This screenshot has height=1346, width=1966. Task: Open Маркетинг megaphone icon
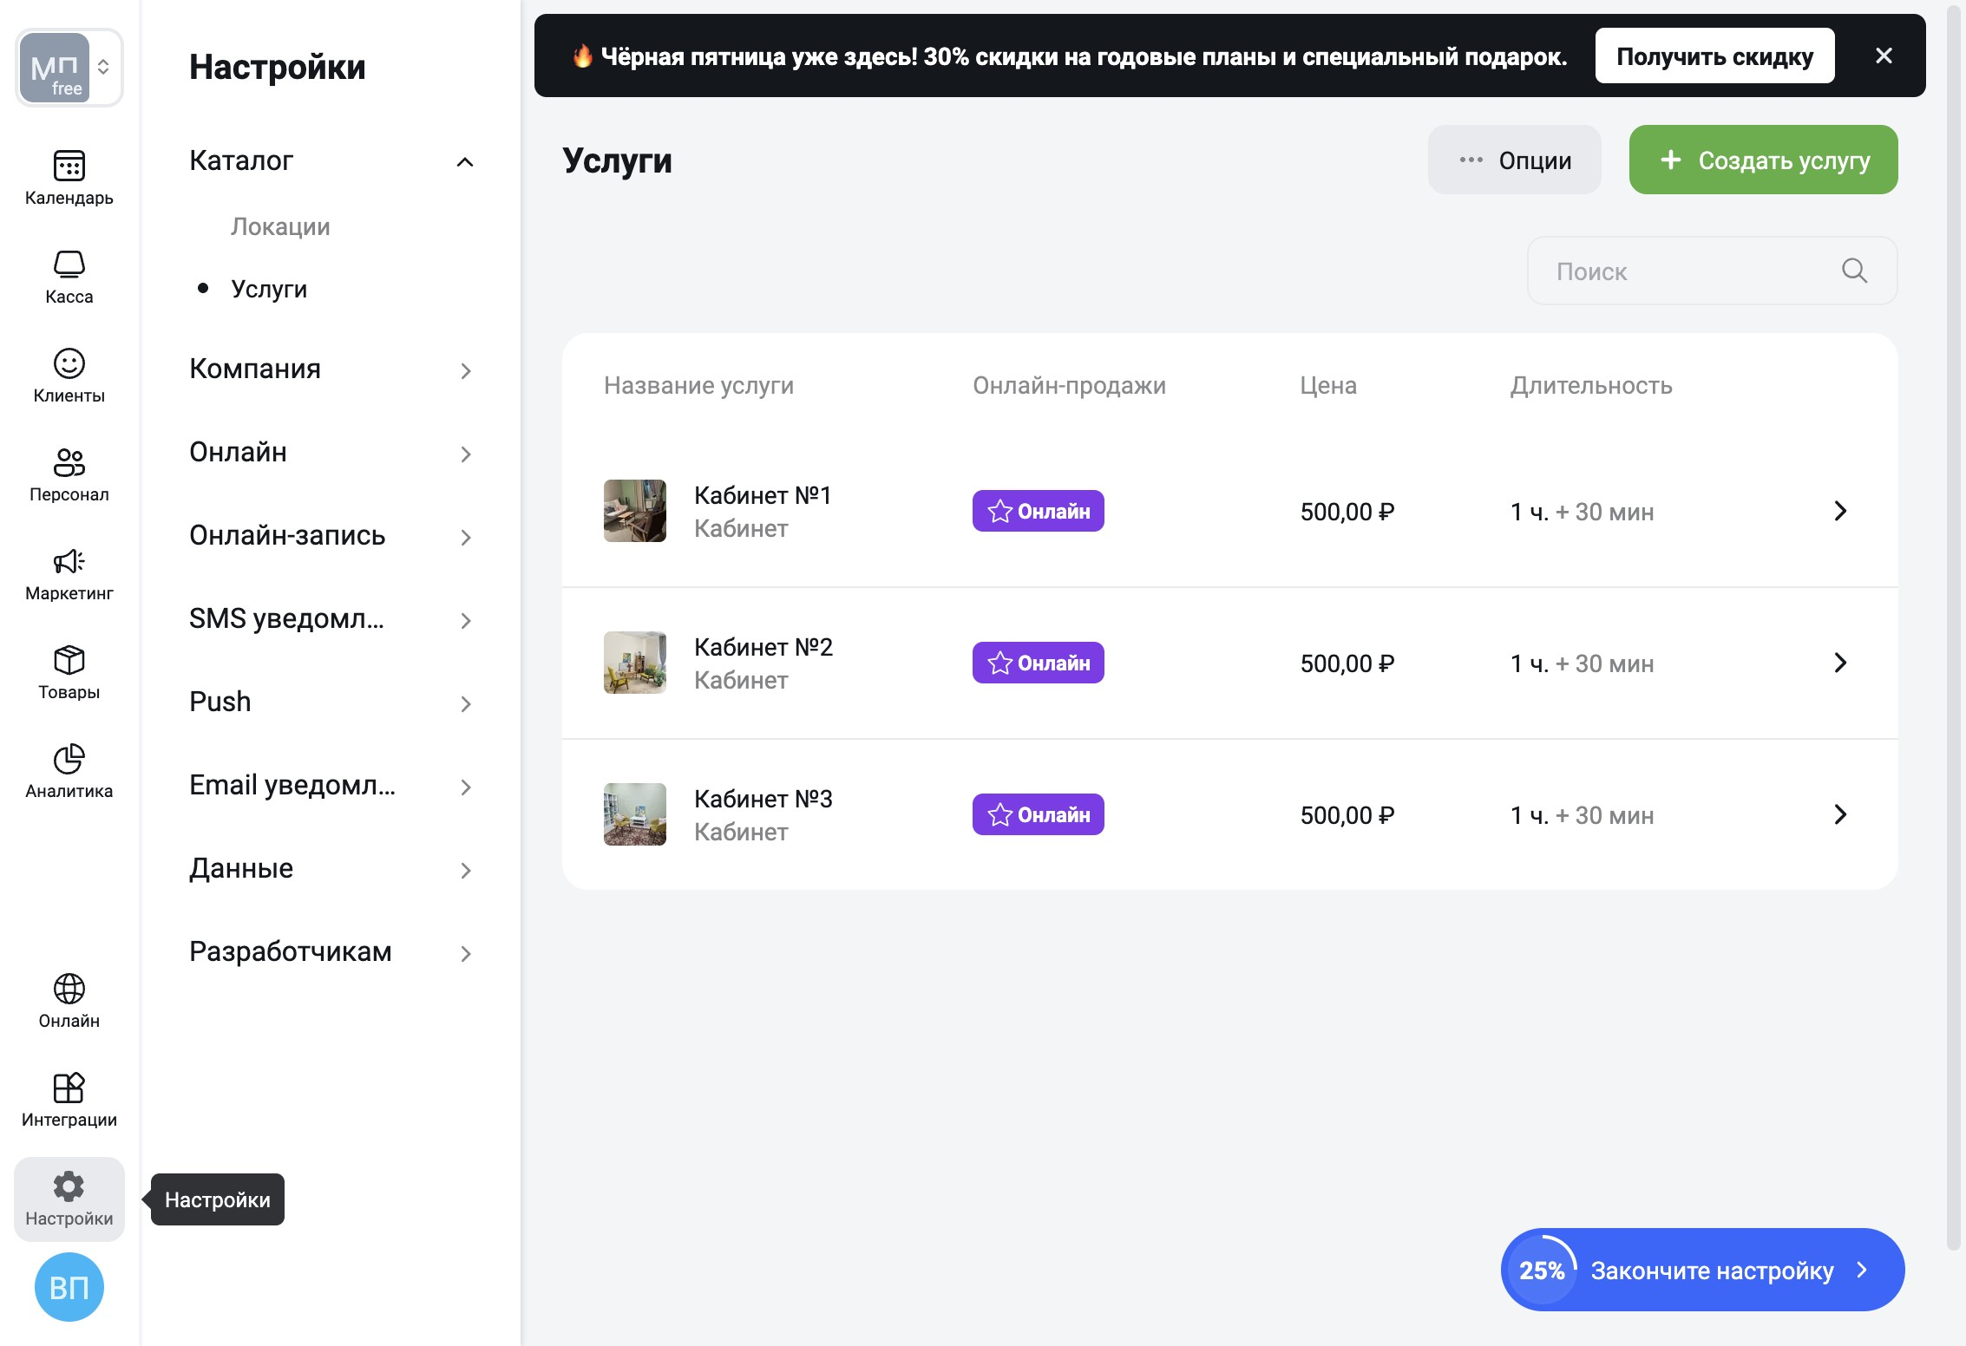click(69, 572)
